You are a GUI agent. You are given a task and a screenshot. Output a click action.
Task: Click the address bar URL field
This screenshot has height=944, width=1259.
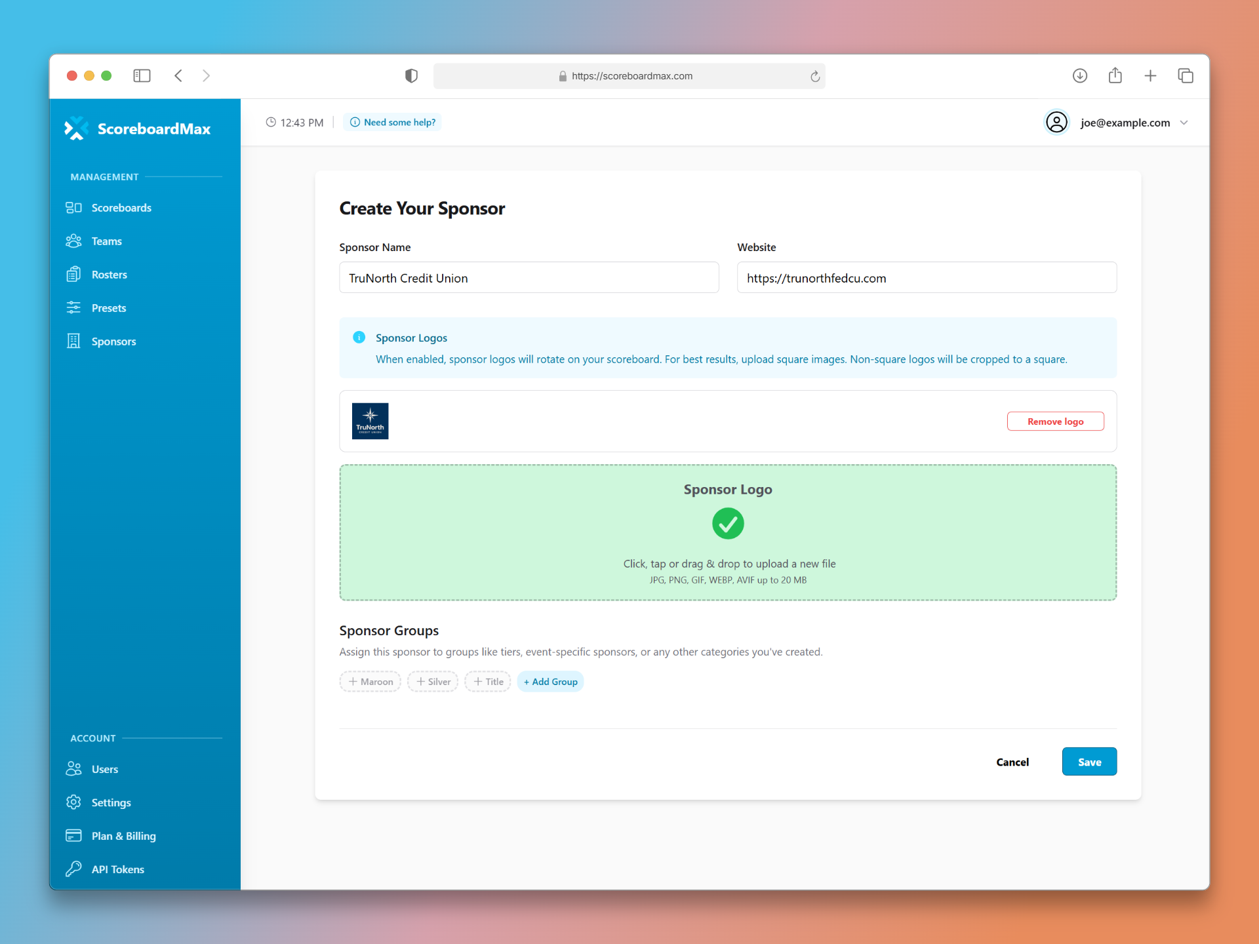point(629,76)
